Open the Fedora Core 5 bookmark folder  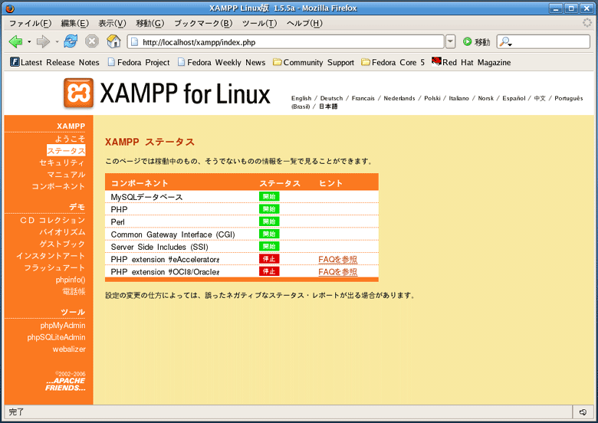pos(393,62)
